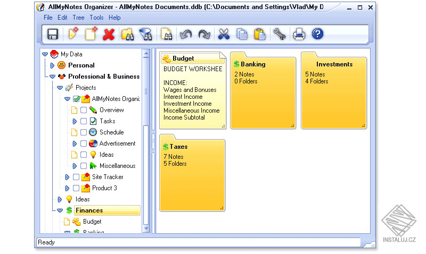Open the Banking folder card
Screen dimensions: 426x254
(x=263, y=90)
